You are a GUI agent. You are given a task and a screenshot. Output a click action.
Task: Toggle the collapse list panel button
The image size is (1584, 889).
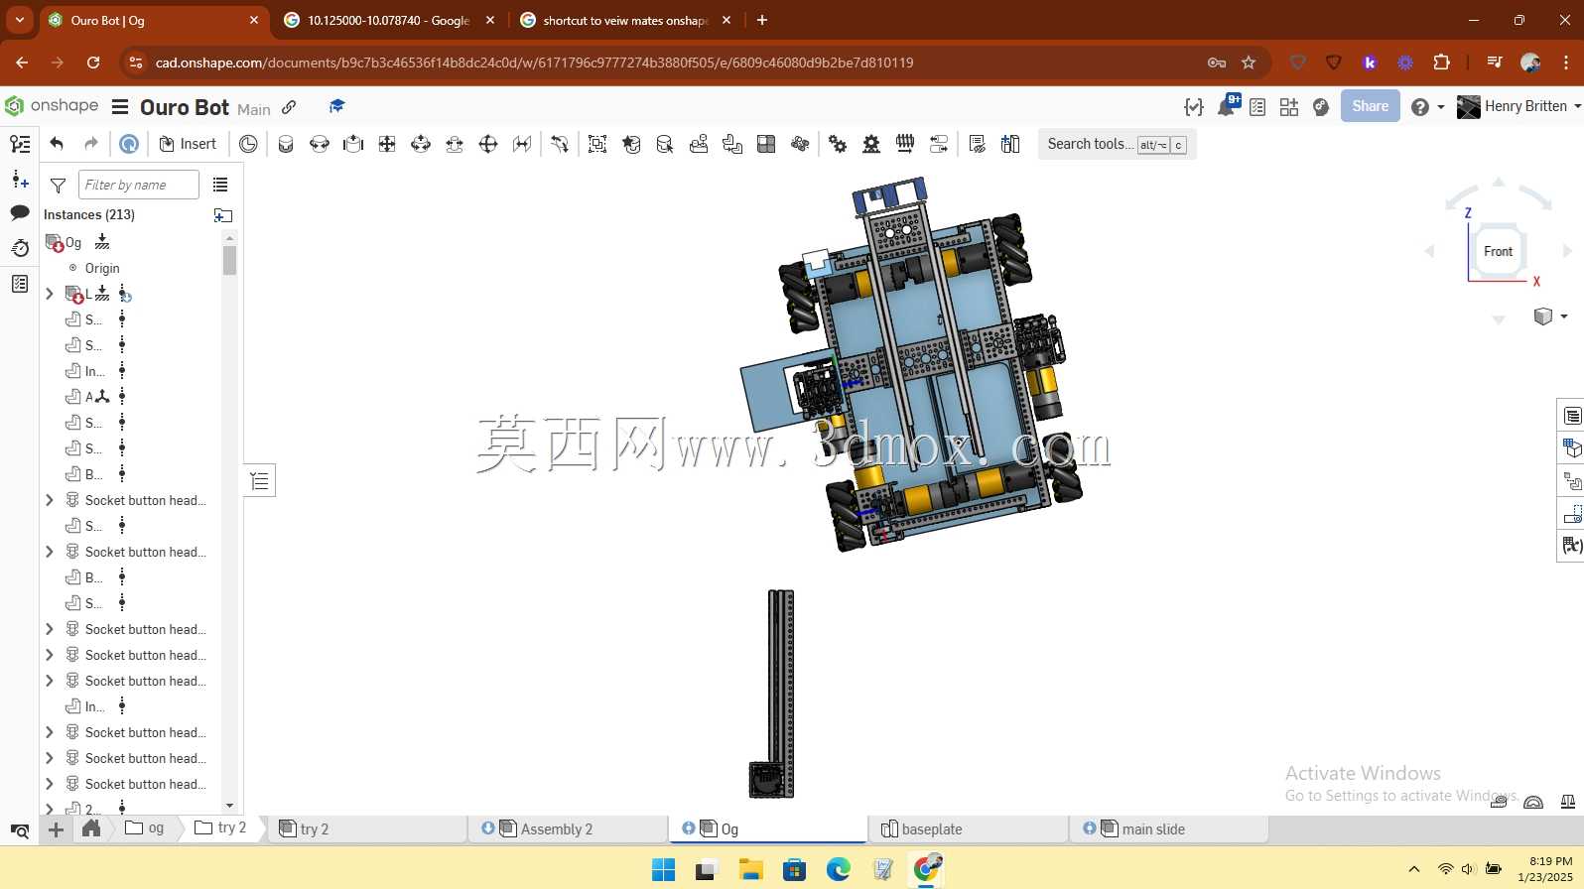click(259, 481)
